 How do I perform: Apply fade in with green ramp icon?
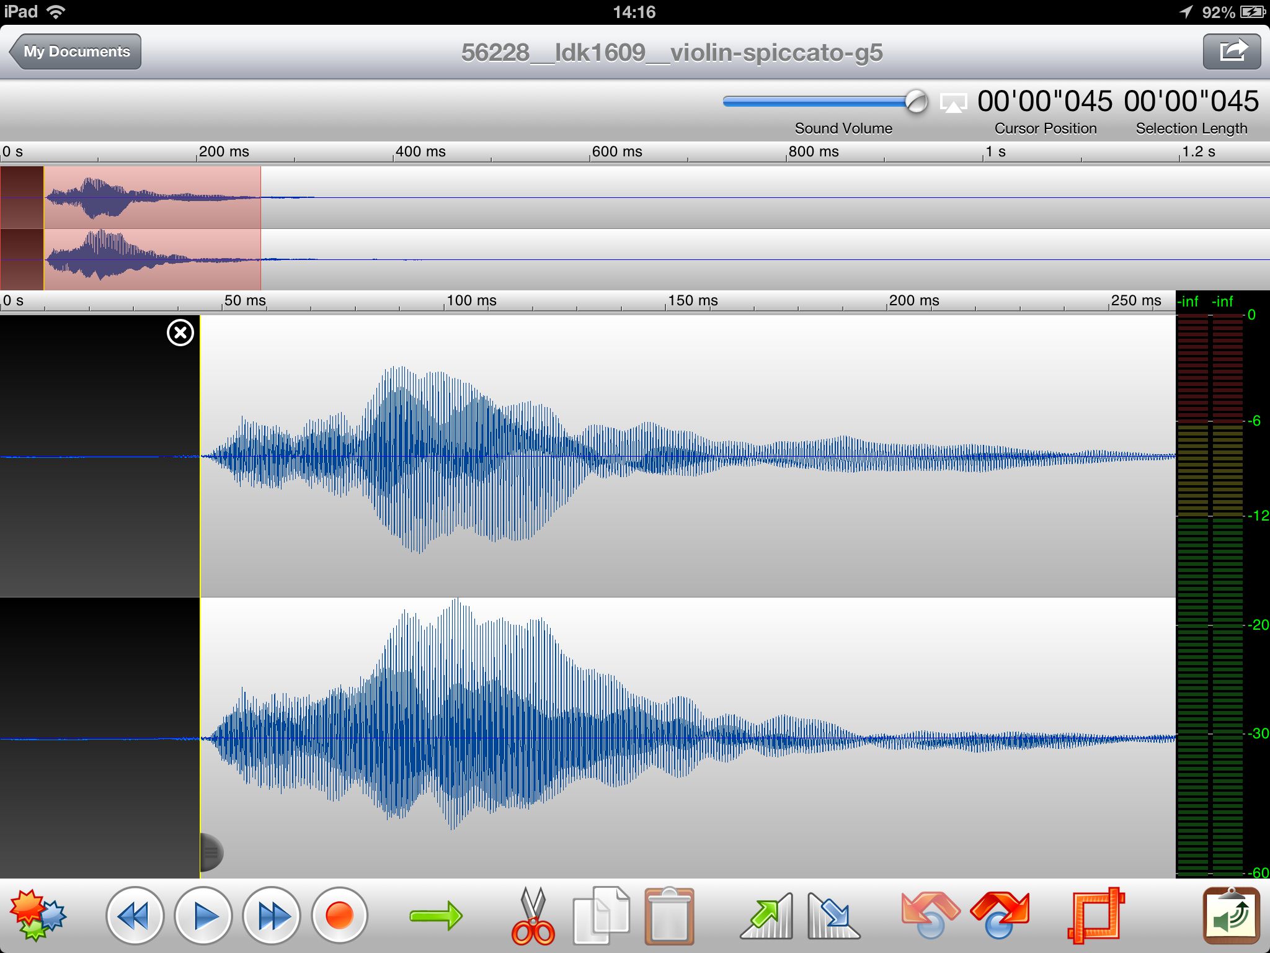(767, 916)
